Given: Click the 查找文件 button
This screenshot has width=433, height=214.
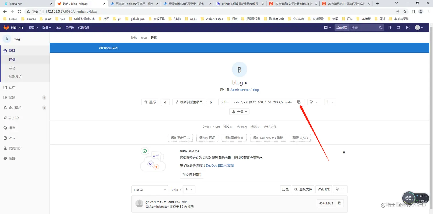Looking at the screenshot, I should tap(303, 189).
